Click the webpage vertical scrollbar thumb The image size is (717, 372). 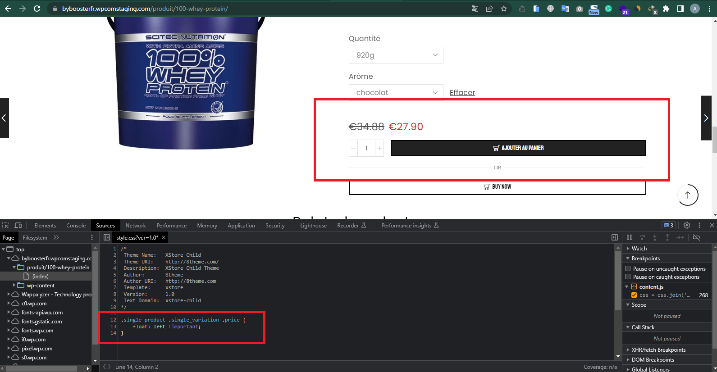click(x=714, y=140)
